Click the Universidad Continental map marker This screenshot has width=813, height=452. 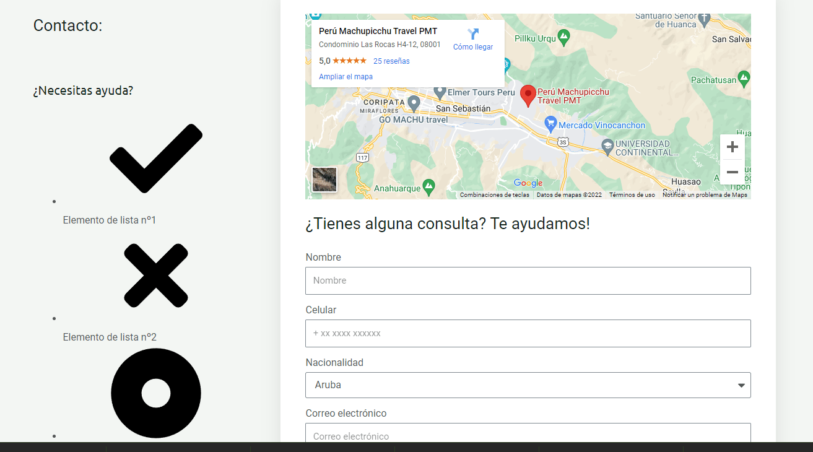pyautogui.click(x=607, y=147)
